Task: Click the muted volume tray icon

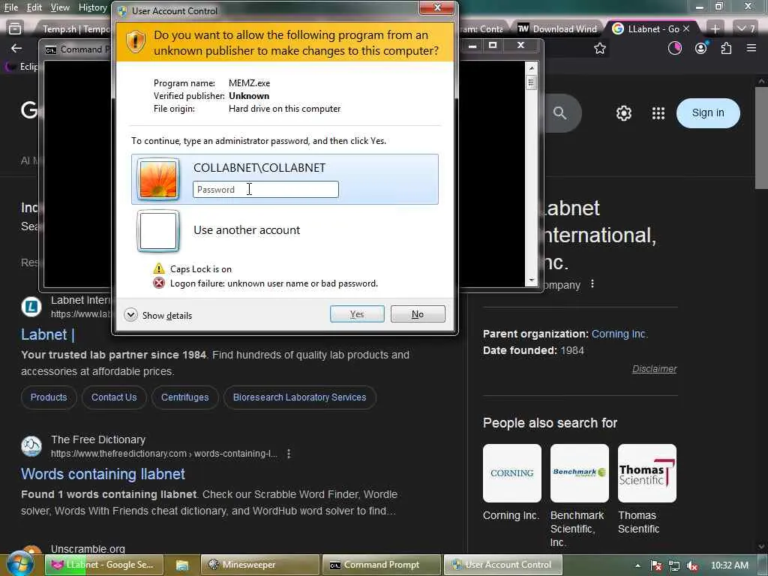Action: point(692,565)
